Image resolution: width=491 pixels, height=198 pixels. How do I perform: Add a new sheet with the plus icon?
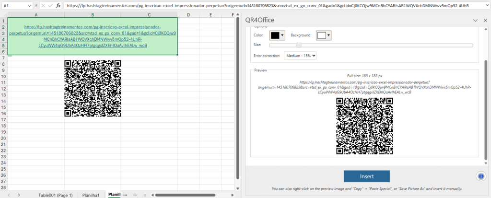[135, 195]
